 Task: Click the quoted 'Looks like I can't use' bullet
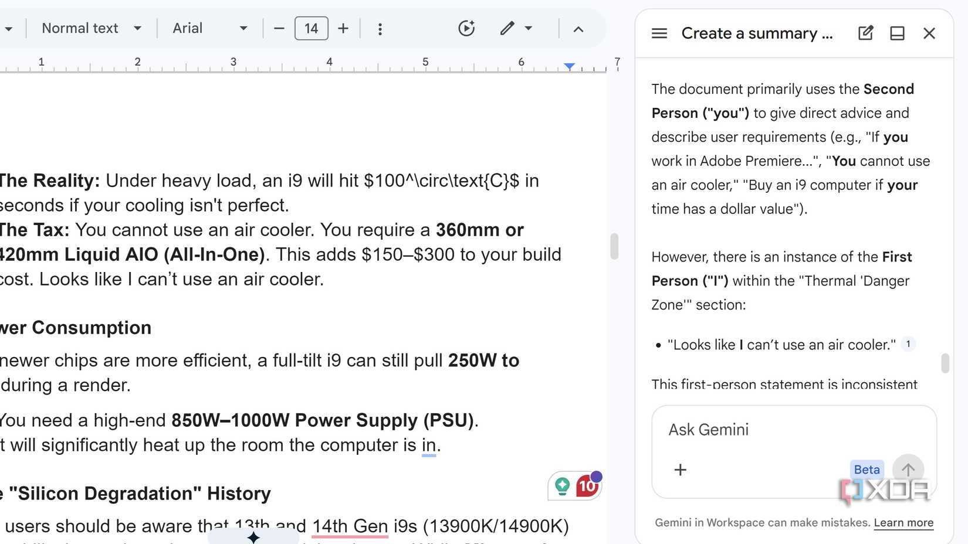[x=781, y=345]
